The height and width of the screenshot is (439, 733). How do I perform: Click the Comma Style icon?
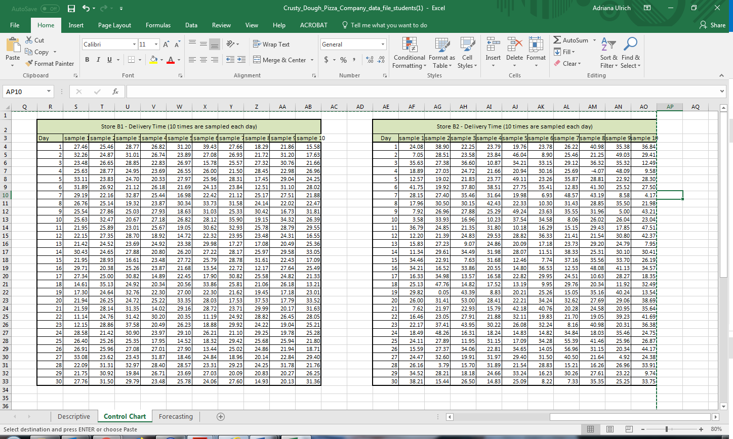[x=354, y=60]
